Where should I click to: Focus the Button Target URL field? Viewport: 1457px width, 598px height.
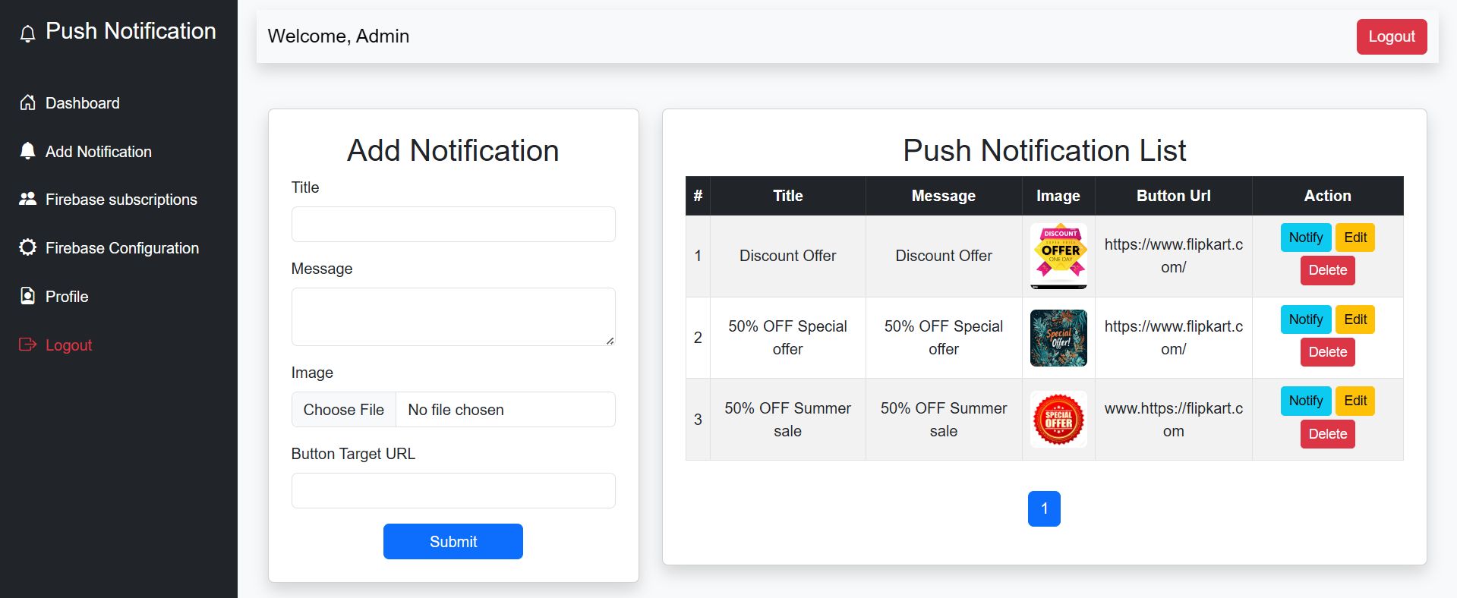click(453, 491)
